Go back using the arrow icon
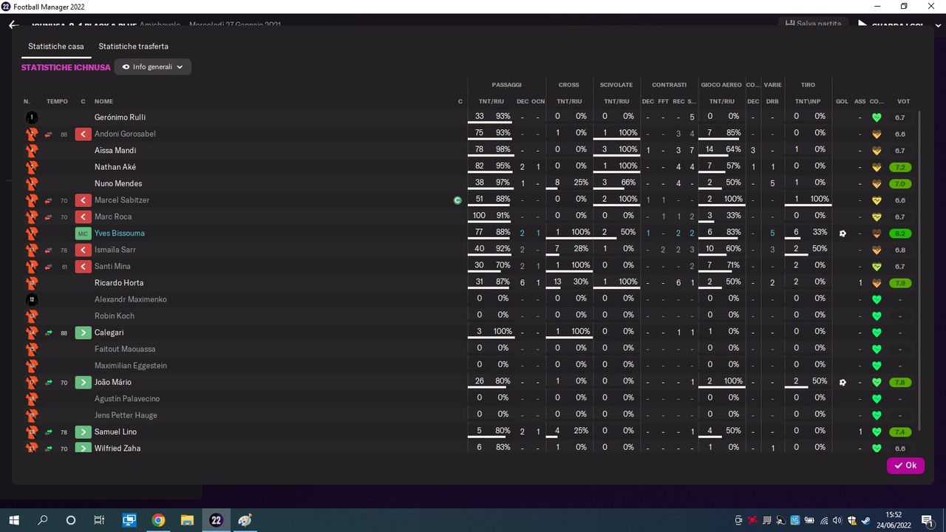Viewport: 946px width, 532px height. click(13, 24)
